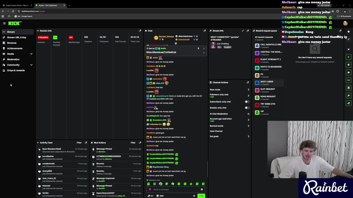
Task: Open emote picker in message box
Action: point(202,189)
